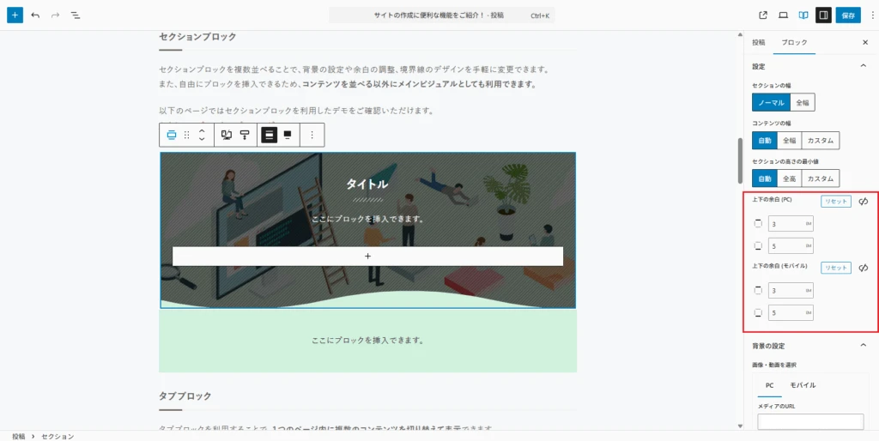Viewport: 879px width, 441px height.
Task: Select the highlighted full-width alignment icon
Action: (x=269, y=135)
